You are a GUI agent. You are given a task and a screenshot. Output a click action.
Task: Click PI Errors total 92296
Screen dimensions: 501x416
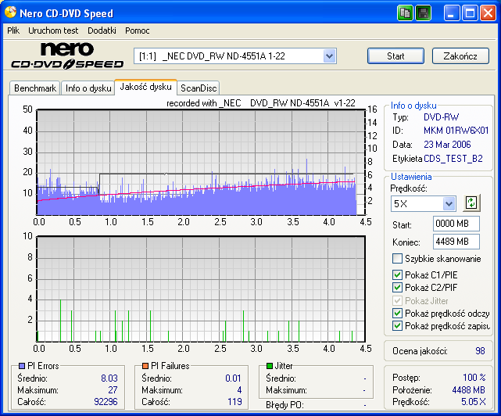[106, 402]
